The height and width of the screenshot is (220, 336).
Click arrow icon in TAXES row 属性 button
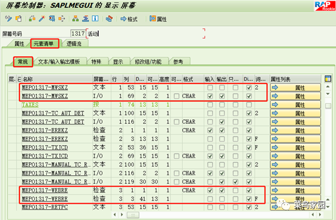(275, 105)
